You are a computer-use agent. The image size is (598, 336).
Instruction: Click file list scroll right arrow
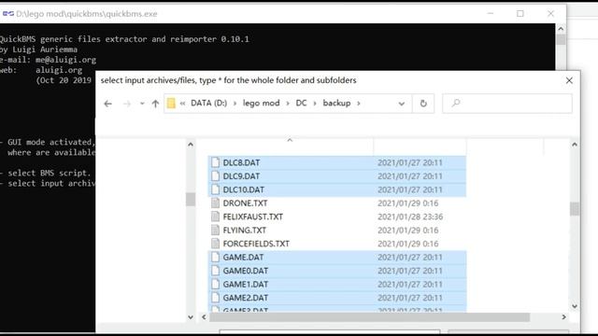[x=563, y=317]
